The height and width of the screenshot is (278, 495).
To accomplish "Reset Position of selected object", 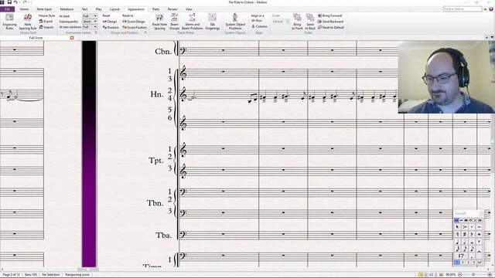I will 111,28.
